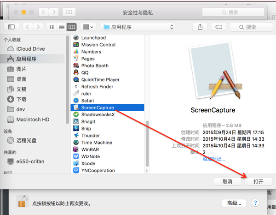This screenshot has height=215, width=276.
Task: Toggle the sidebar visibility button
Action: (x=11, y=27)
